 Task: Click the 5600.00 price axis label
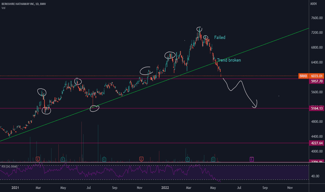(x=317, y=92)
